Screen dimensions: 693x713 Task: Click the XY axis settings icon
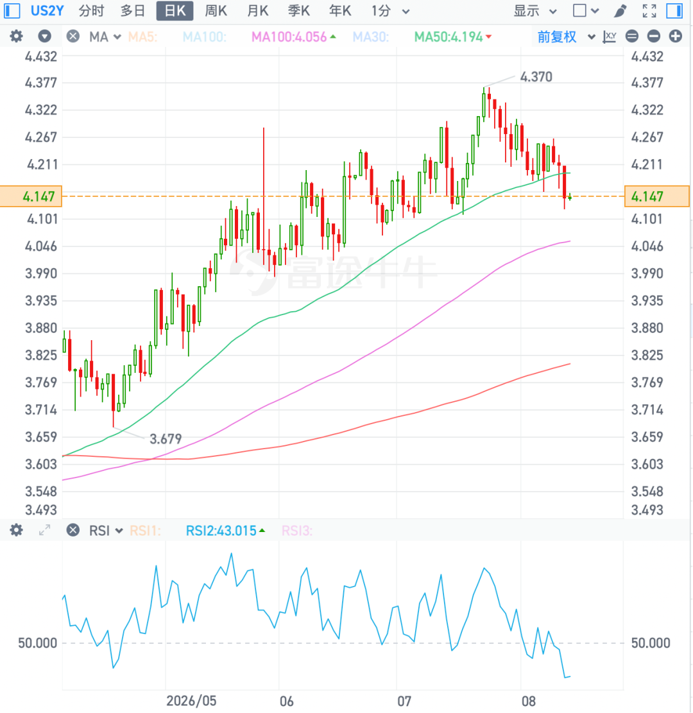(610, 37)
